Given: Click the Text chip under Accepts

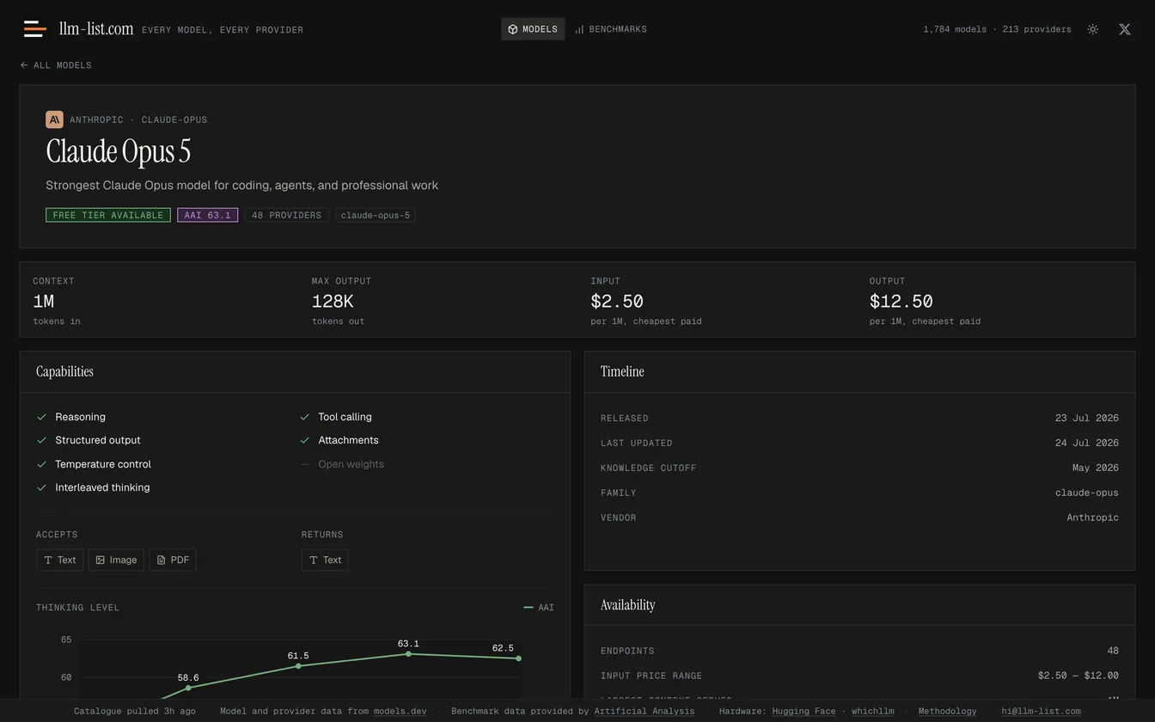Looking at the screenshot, I should click(x=59, y=560).
